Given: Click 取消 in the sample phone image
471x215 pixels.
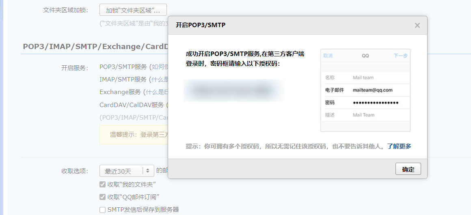Looking at the screenshot, I should click(328, 56).
